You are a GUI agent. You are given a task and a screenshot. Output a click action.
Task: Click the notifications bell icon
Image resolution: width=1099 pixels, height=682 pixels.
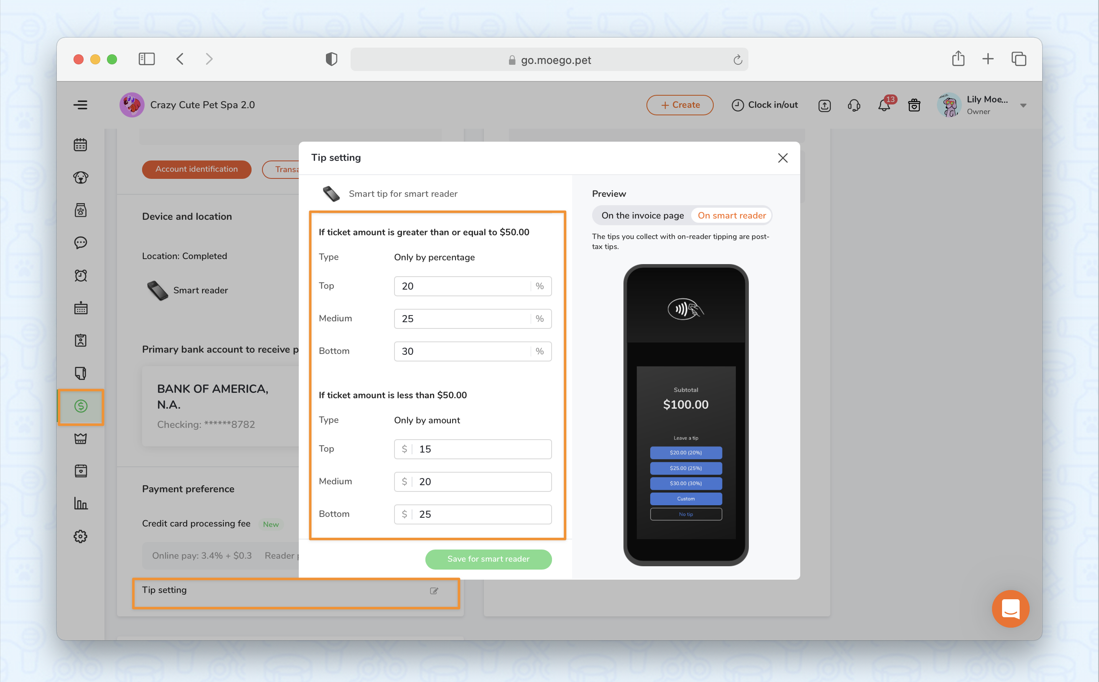pos(884,105)
